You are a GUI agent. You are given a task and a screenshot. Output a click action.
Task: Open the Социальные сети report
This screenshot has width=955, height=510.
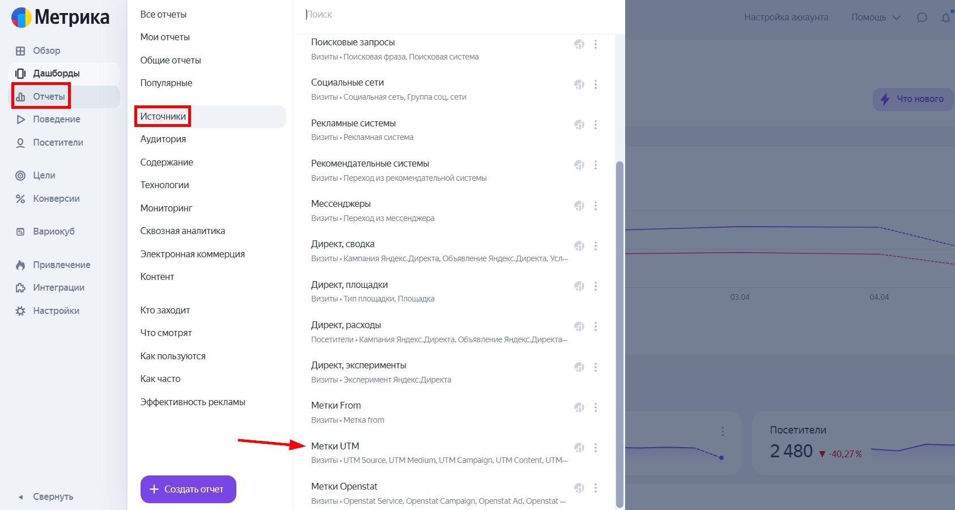347,82
